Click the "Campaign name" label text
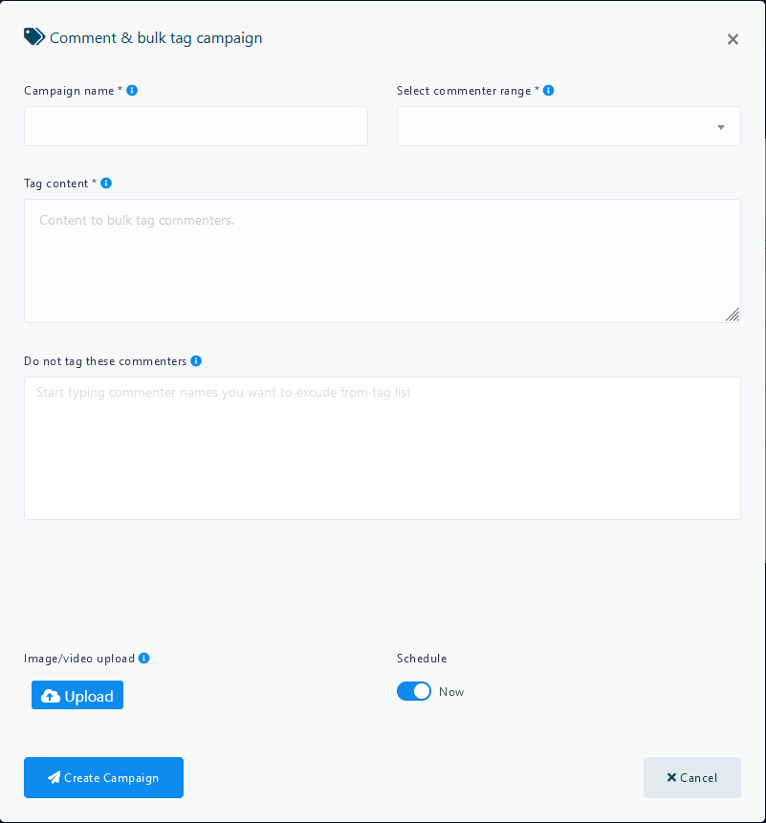766x823 pixels. click(70, 91)
